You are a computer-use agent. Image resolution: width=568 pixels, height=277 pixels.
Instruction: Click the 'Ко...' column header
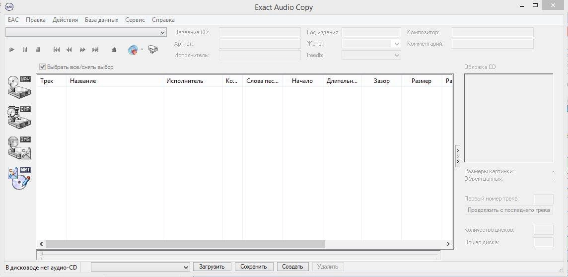pyautogui.click(x=232, y=81)
